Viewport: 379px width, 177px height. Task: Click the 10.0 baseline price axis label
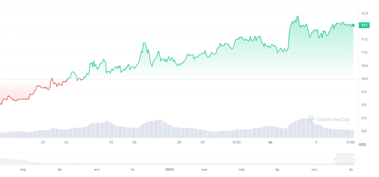(365, 79)
